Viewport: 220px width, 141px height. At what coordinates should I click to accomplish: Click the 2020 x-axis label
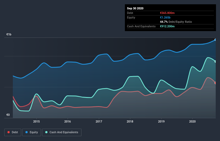click(x=192, y=121)
